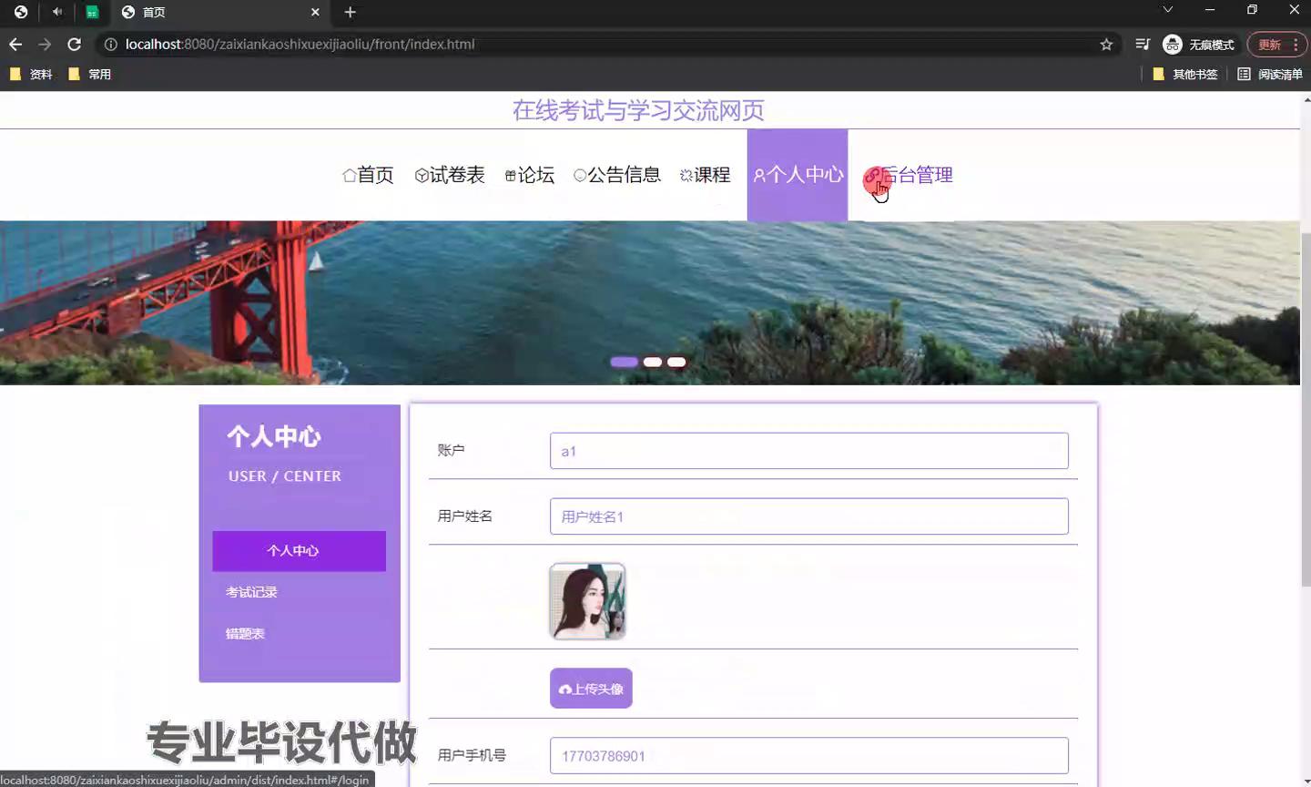Image resolution: width=1311 pixels, height=787 pixels.
Task: Open the 论坛 navigation item
Action: [530, 175]
